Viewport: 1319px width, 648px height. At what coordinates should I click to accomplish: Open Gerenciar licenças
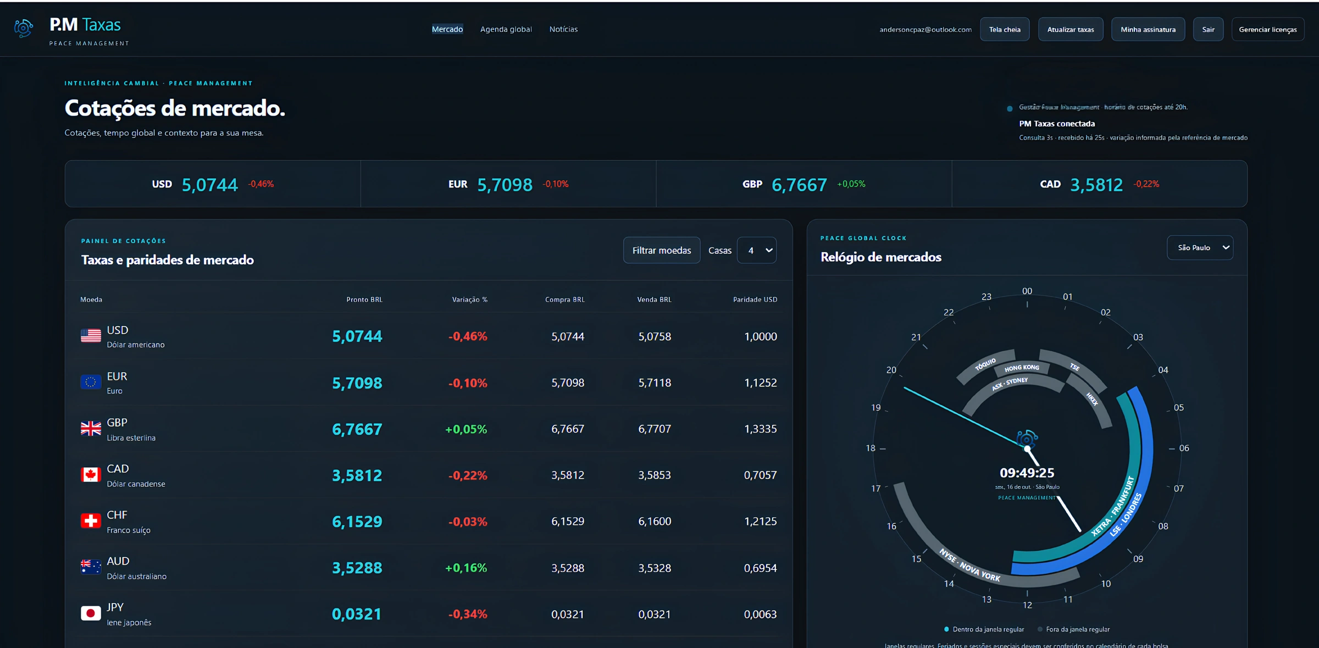point(1268,30)
